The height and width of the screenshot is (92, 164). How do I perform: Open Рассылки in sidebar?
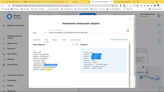click(x=11, y=49)
